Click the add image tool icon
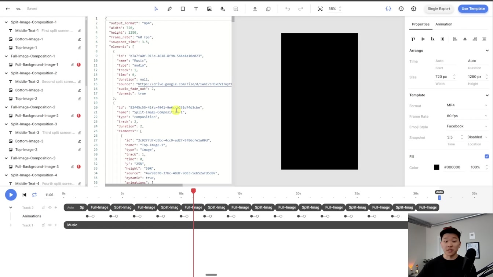This screenshot has height=277, width=493. (x=209, y=9)
